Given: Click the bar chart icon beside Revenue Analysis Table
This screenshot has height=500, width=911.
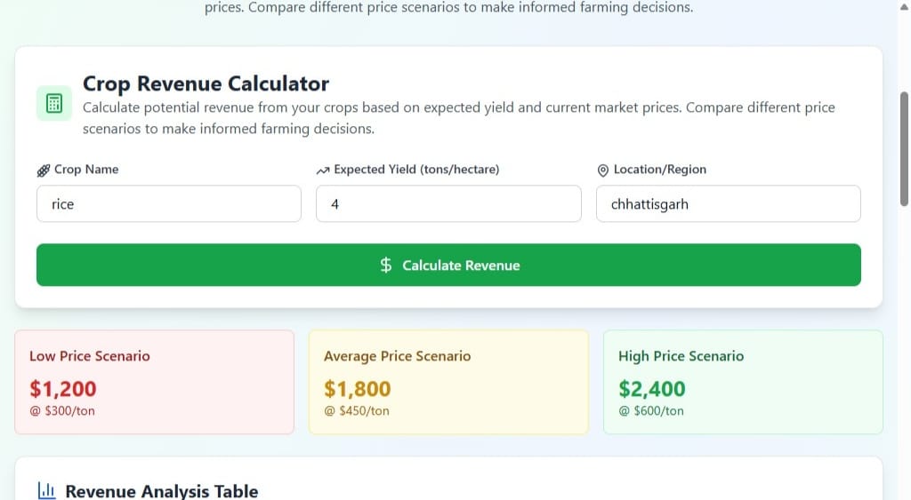Looking at the screenshot, I should click(x=47, y=491).
